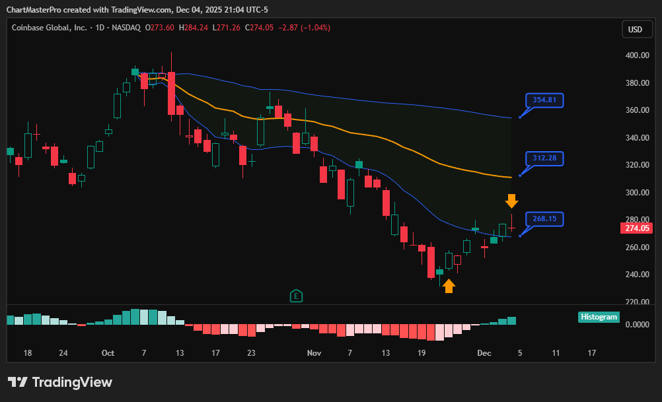
Task: Click the 340.00 price axis label
Action: click(637, 138)
